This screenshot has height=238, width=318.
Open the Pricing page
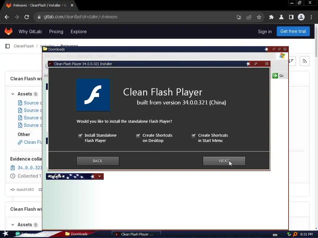[56, 32]
